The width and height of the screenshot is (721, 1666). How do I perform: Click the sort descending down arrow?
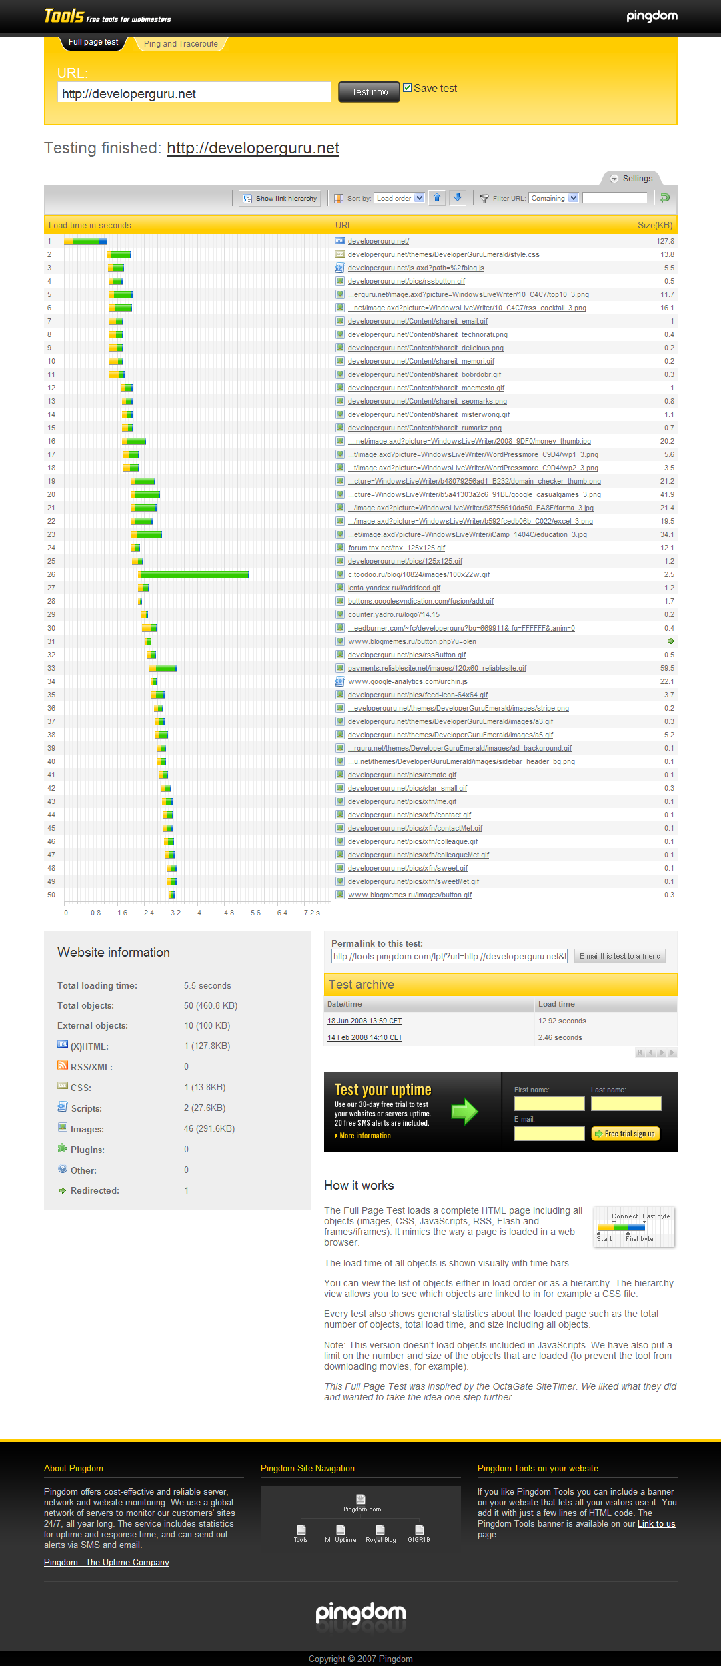coord(458,197)
